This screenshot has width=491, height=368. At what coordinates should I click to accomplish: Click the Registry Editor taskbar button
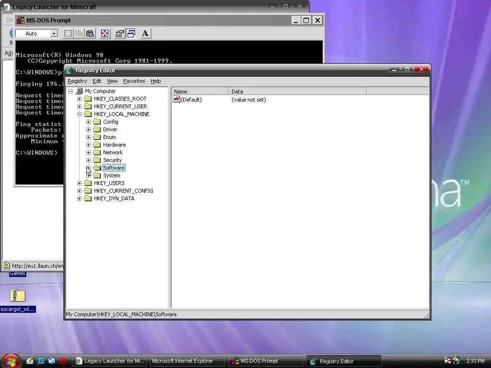(343, 361)
